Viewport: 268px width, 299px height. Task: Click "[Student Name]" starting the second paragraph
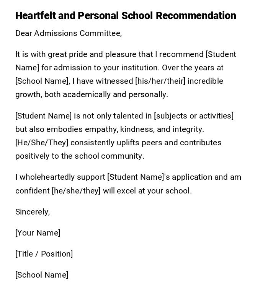coord(44,116)
